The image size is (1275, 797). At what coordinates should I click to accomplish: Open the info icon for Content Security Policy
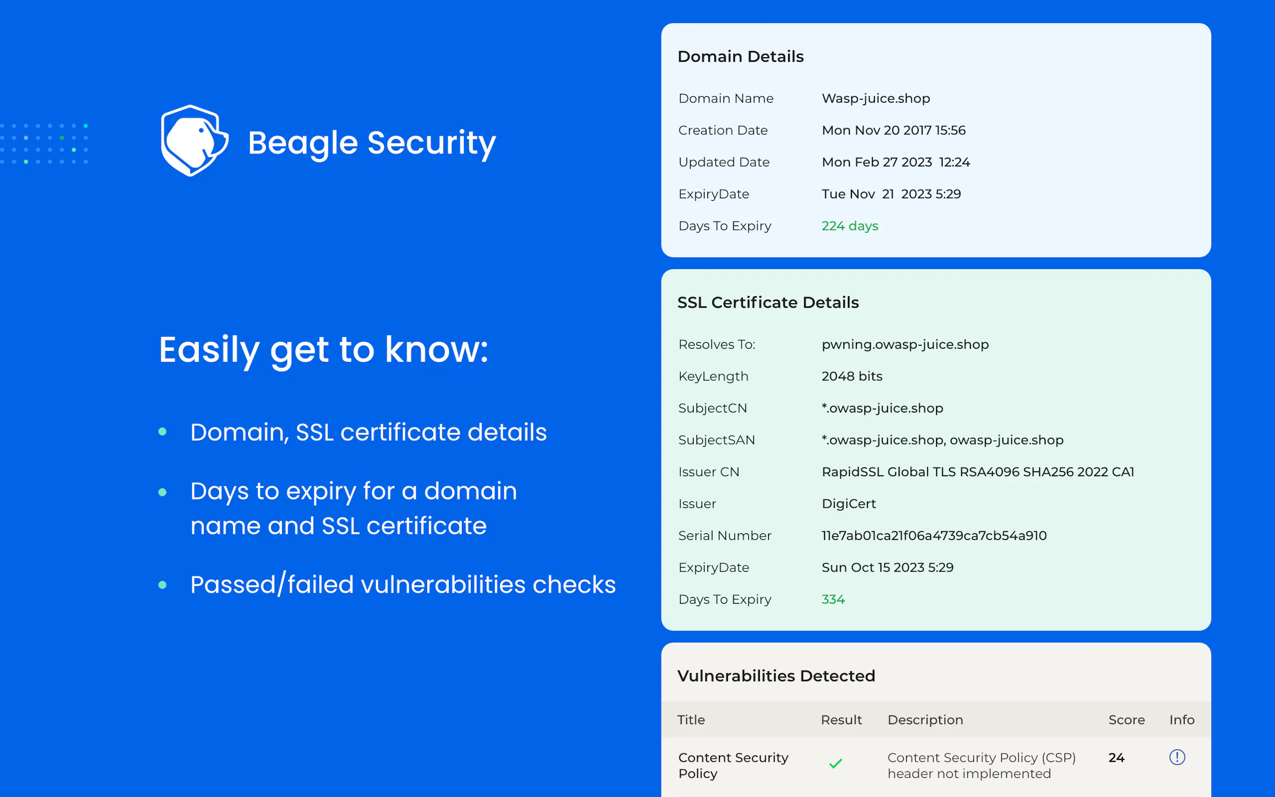point(1177,757)
